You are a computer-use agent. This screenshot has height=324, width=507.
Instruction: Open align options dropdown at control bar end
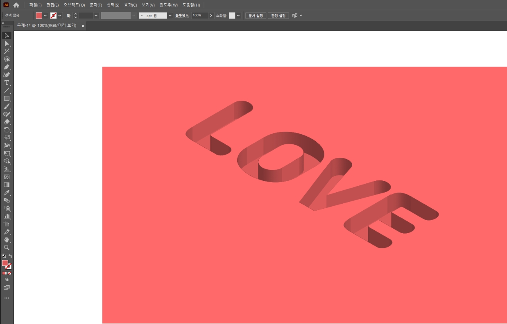[x=301, y=16]
